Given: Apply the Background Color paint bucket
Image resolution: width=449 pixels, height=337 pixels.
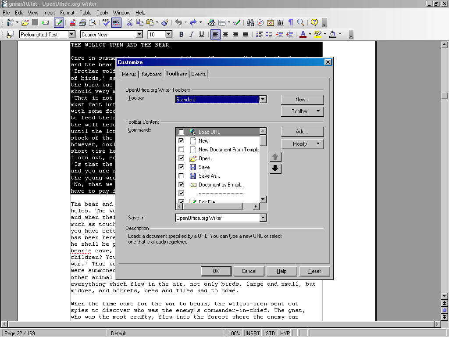Looking at the screenshot, I should (x=332, y=35).
